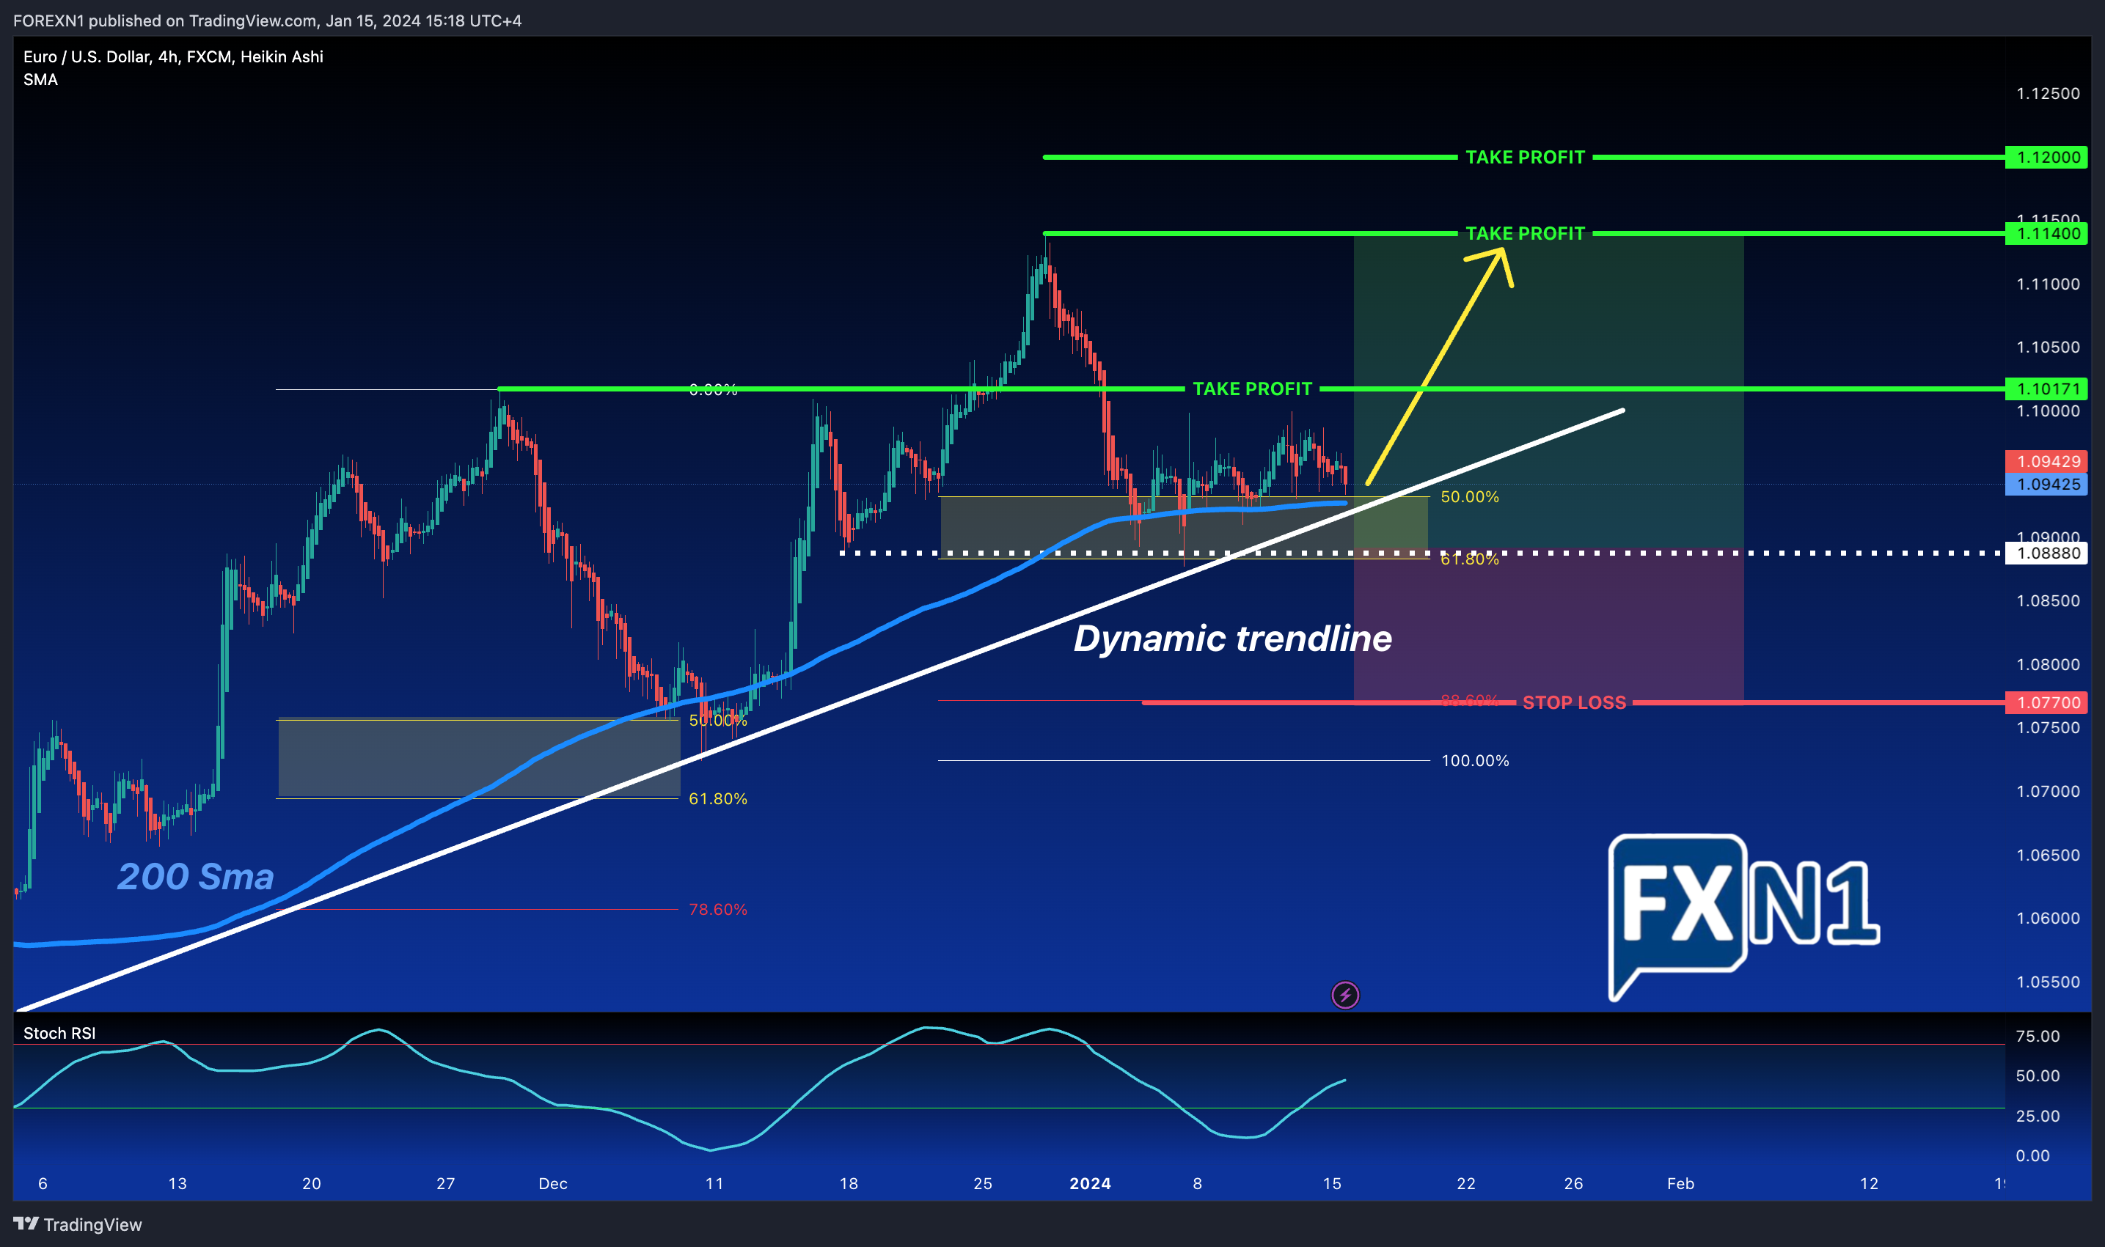Click the blue 1.09425 price label
The width and height of the screenshot is (2105, 1247).
point(2046,484)
